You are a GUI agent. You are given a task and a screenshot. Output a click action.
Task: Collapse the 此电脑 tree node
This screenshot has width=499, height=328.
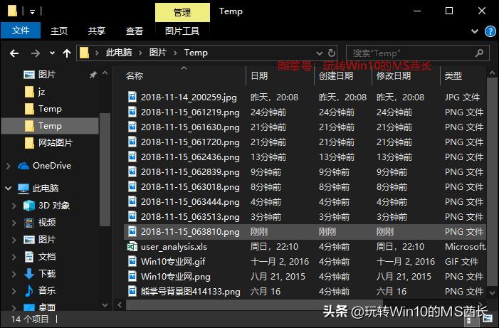[9, 189]
